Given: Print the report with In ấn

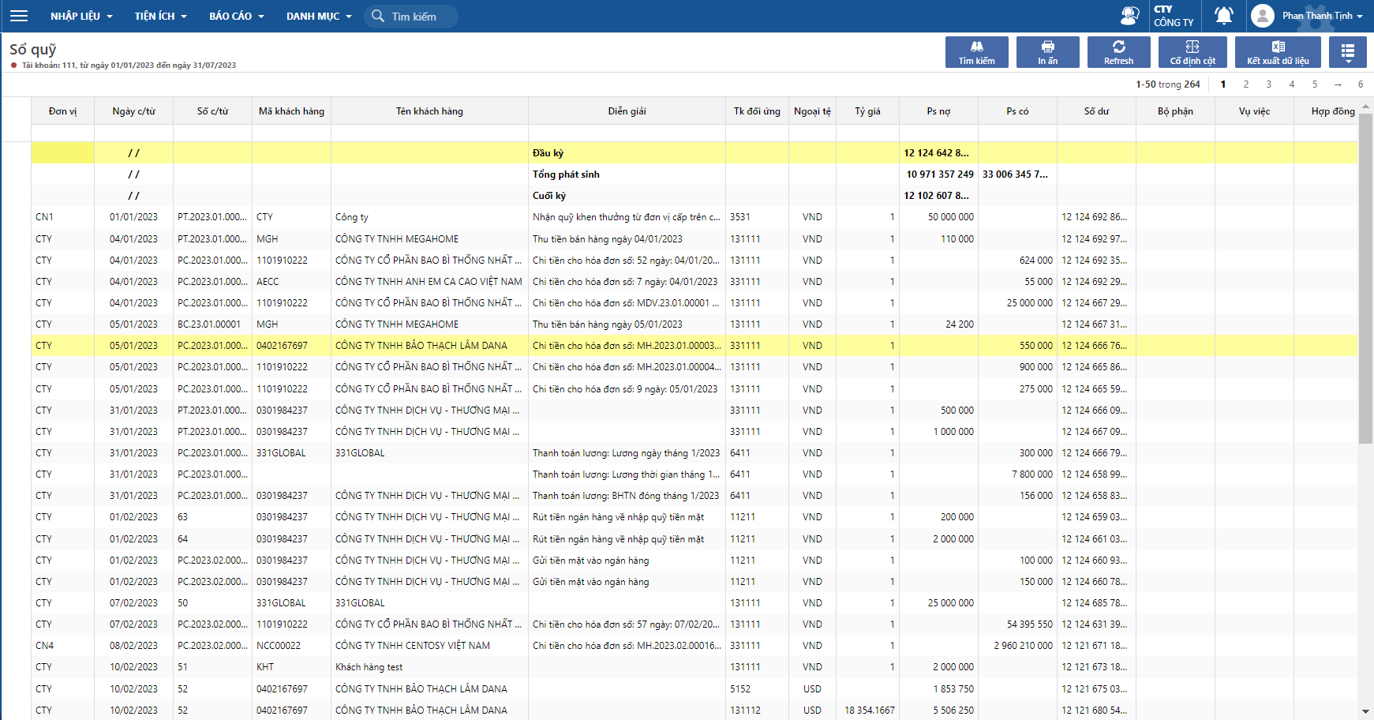Looking at the screenshot, I should (x=1047, y=52).
